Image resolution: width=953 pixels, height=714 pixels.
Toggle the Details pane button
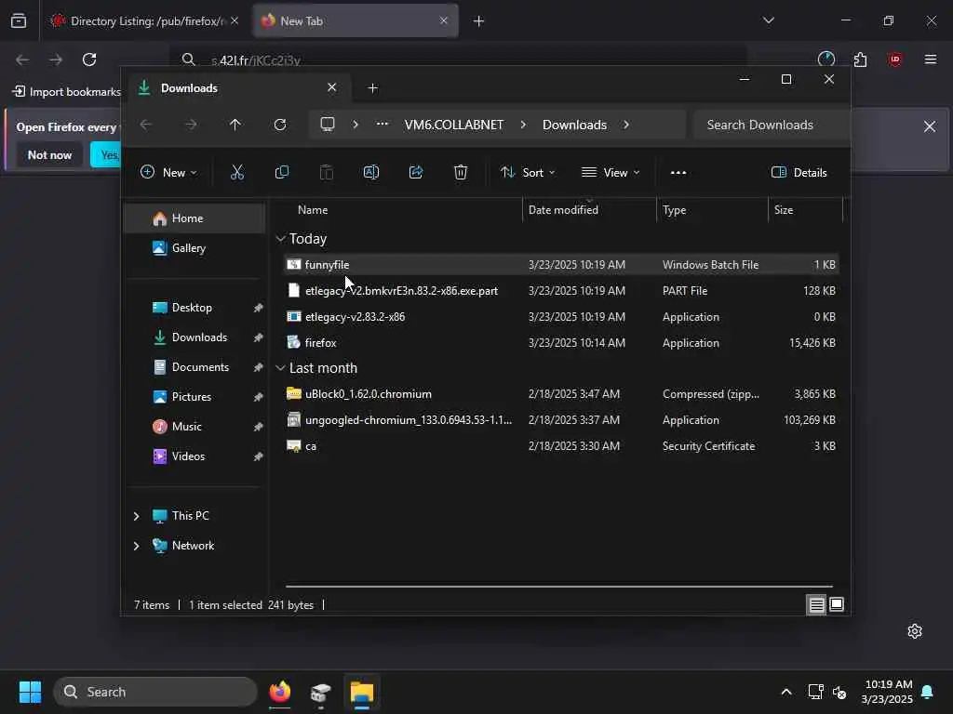tap(799, 172)
